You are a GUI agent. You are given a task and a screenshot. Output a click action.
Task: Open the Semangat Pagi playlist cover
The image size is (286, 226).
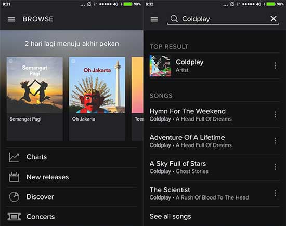coord(35,85)
